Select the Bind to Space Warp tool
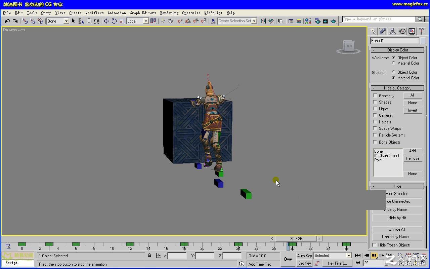The height and width of the screenshot is (269, 430). pyautogui.click(x=40, y=21)
